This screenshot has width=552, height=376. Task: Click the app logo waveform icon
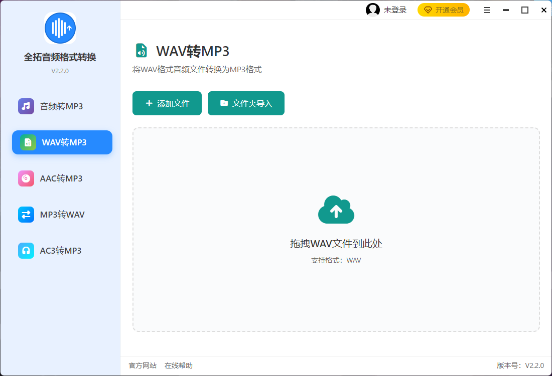click(60, 28)
